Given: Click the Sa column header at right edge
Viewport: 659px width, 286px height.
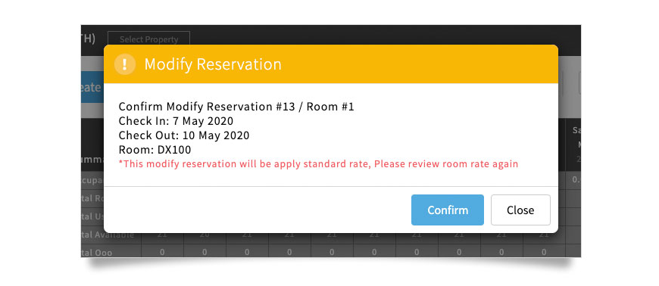Looking at the screenshot, I should tap(576, 131).
